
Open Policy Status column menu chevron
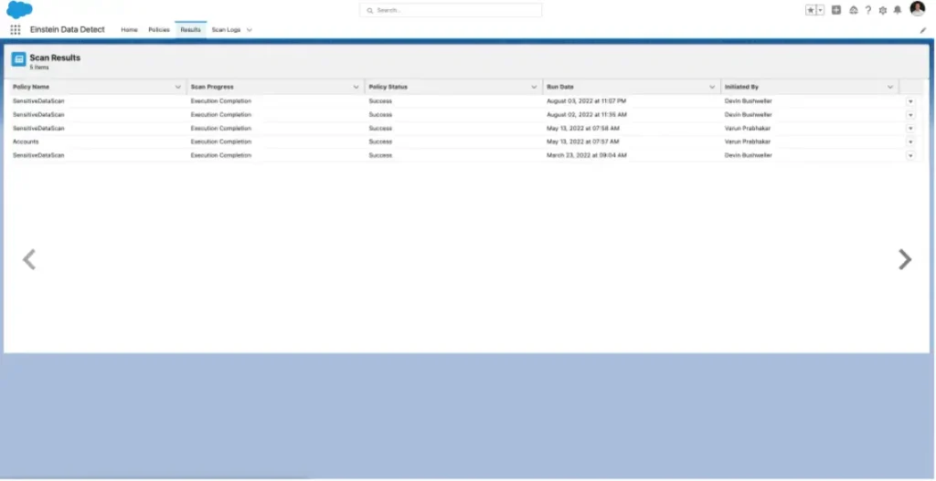[534, 87]
